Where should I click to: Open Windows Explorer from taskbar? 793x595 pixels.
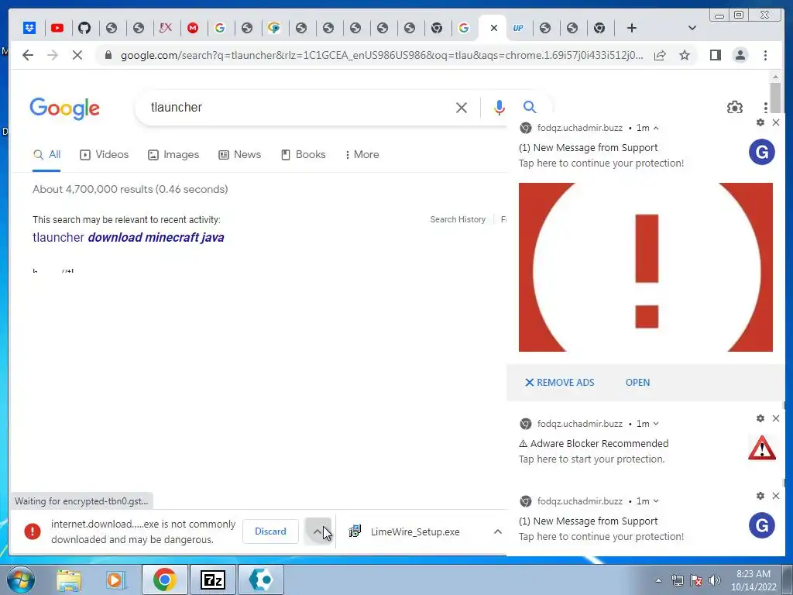point(69,580)
